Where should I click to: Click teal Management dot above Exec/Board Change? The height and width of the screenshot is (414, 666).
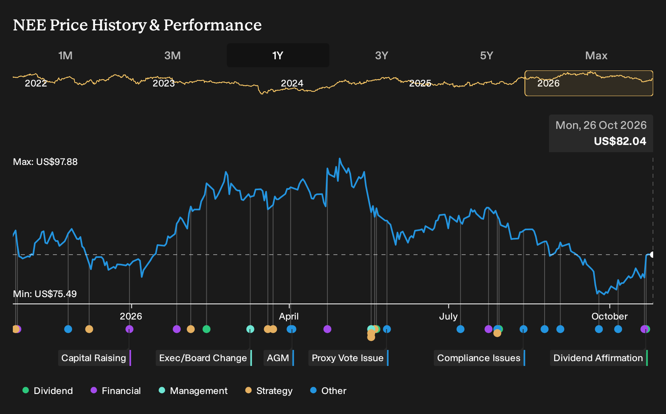pos(250,329)
